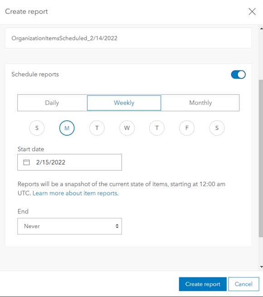Enable Saturday in the weekday circles
Screen dimensions: 263x297
coord(217,128)
